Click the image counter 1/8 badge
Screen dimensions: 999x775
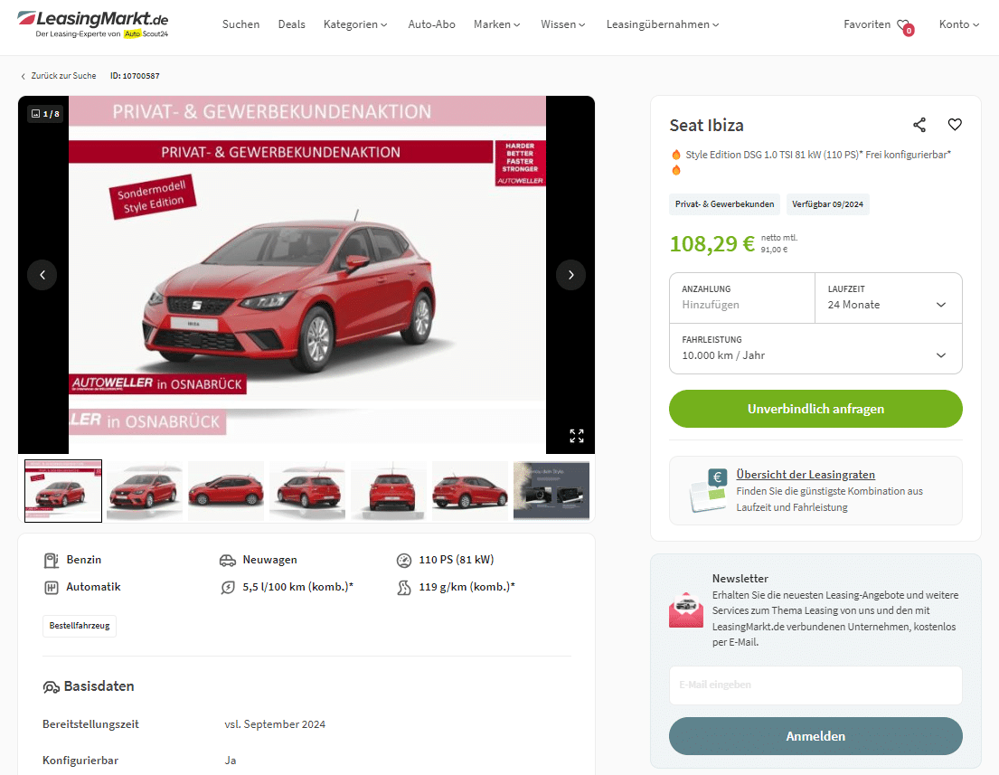(45, 113)
